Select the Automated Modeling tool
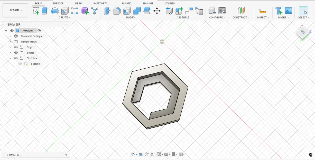Viewport: 315px width, 160px height. (95, 11)
